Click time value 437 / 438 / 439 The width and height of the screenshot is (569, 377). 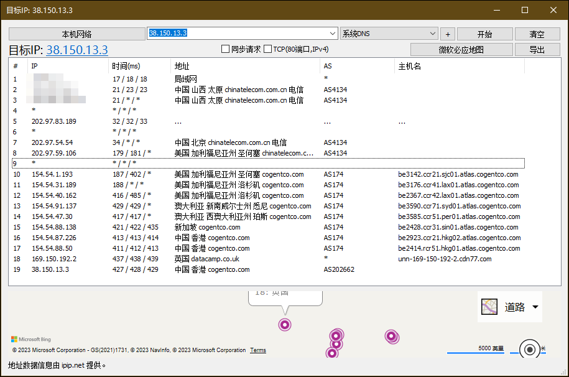[x=136, y=259]
